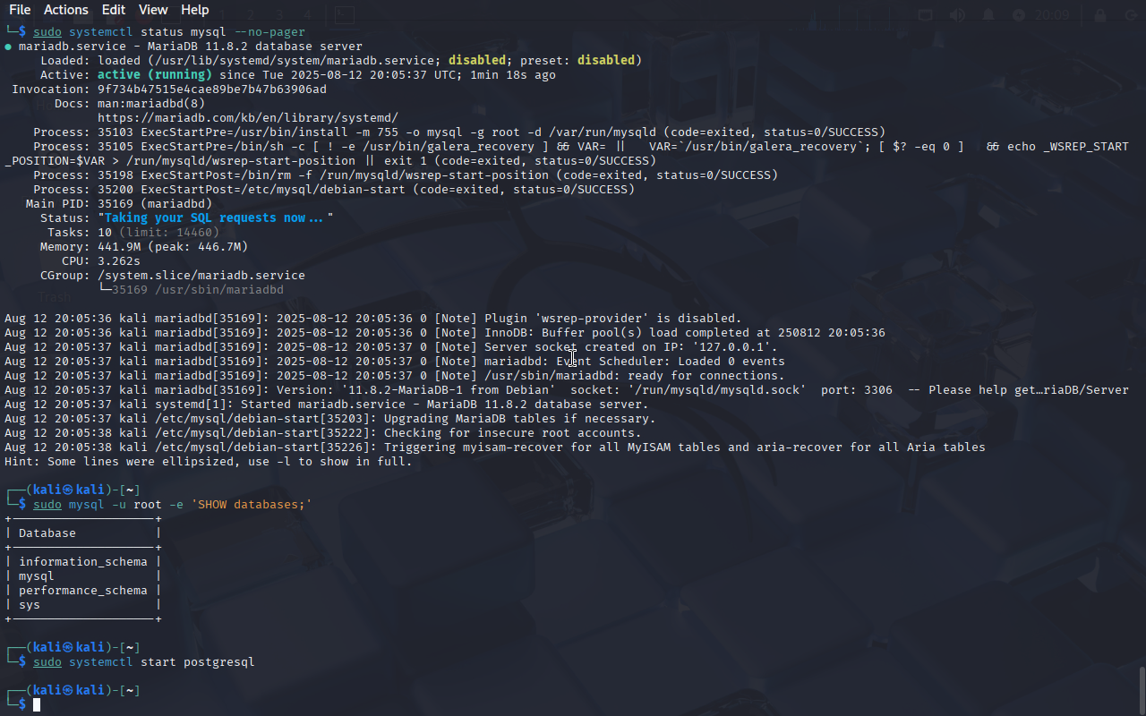Click Process 35200 debian-start ExecStartPost line

[334, 190]
